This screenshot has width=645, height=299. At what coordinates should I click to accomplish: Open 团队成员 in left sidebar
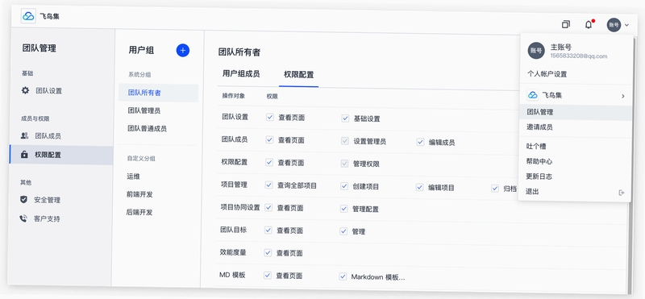48,135
